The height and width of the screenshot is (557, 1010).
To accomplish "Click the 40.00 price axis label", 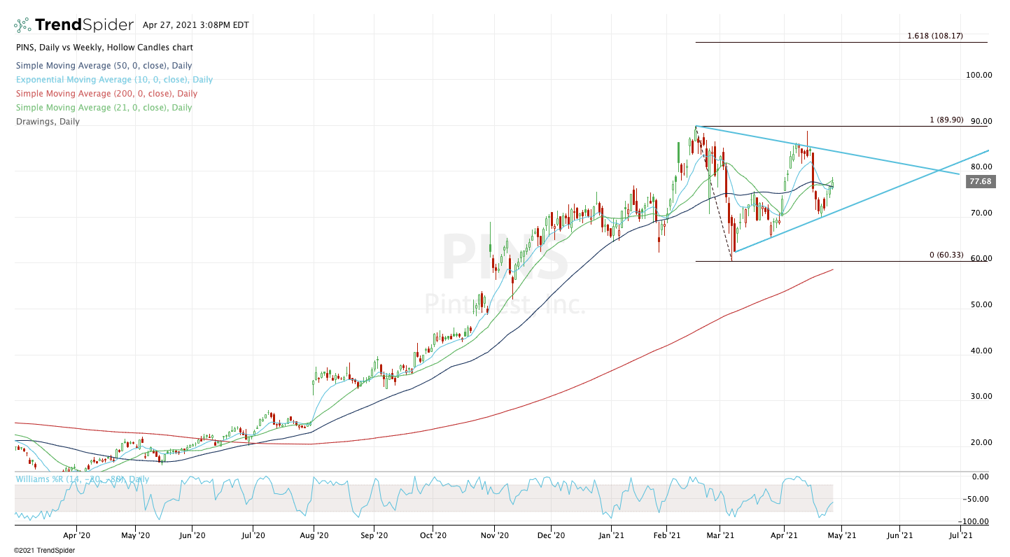I will tap(980, 351).
